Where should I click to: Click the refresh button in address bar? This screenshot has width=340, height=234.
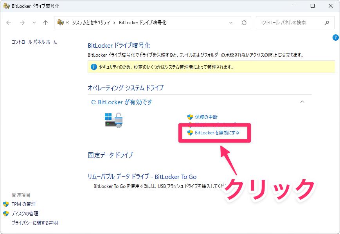coord(244,23)
